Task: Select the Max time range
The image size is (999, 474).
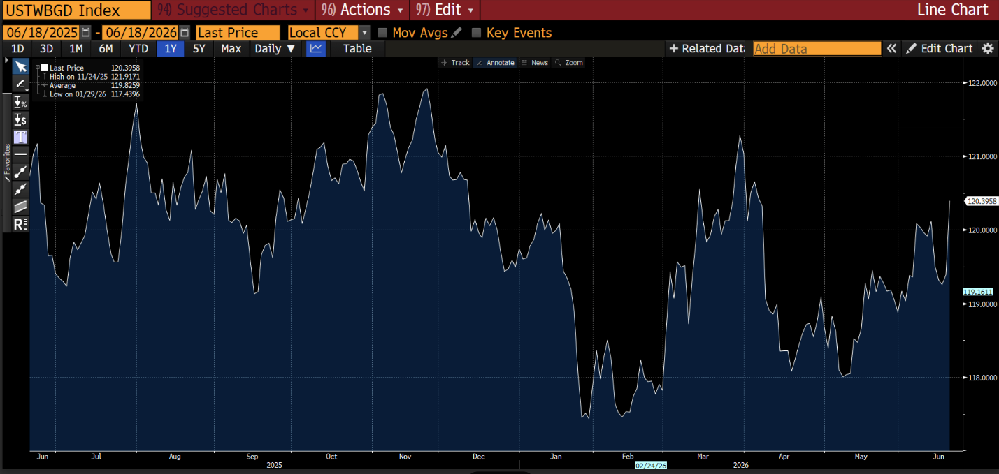Action: pyautogui.click(x=231, y=49)
